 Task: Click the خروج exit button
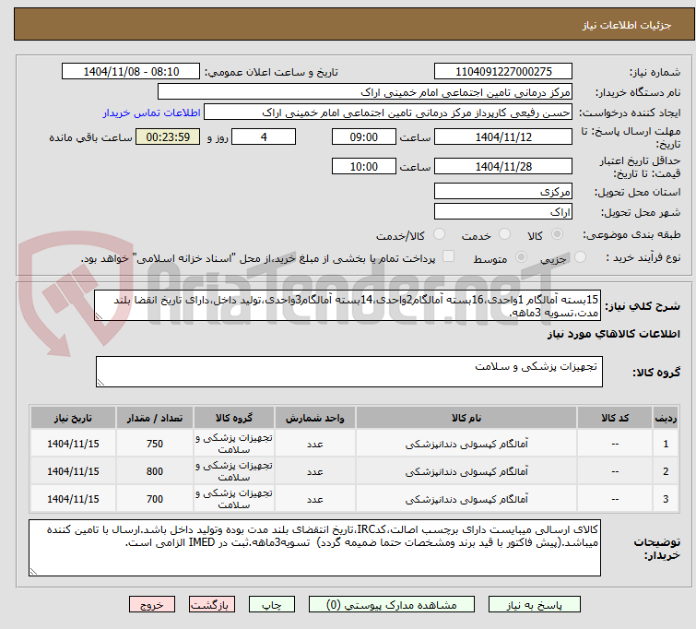(152, 605)
